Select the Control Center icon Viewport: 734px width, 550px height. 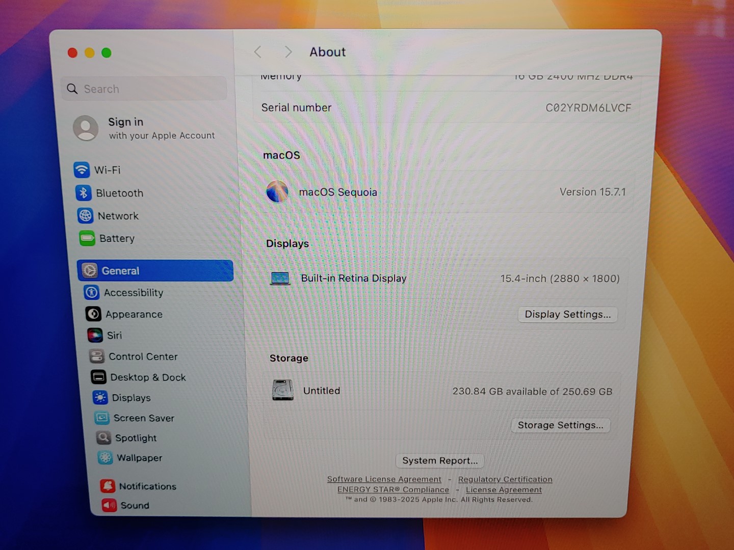pyautogui.click(x=97, y=356)
